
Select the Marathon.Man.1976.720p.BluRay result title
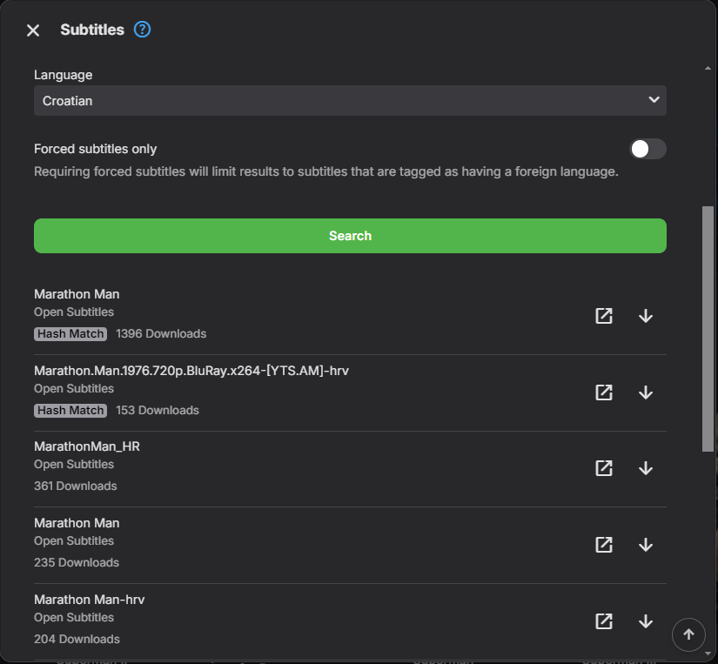[x=191, y=371]
